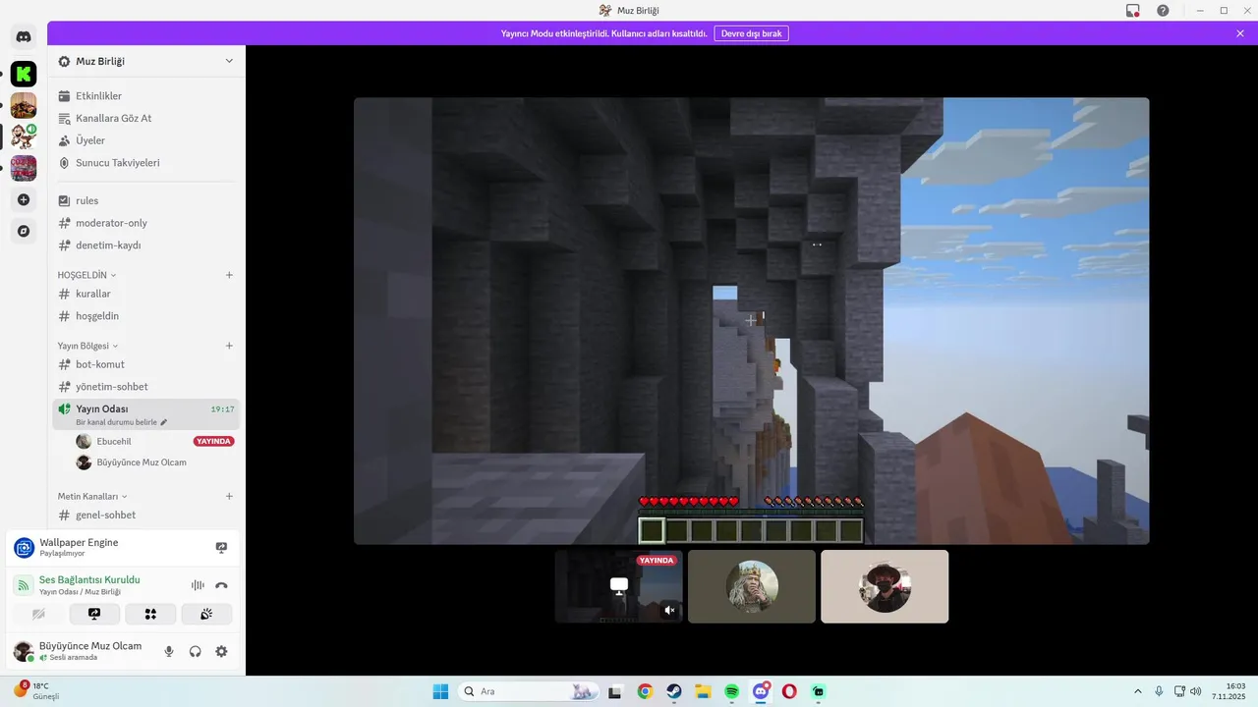Screen dimensions: 1258x707
Task: Toggle the camera button in voice panel
Action: 38,615
